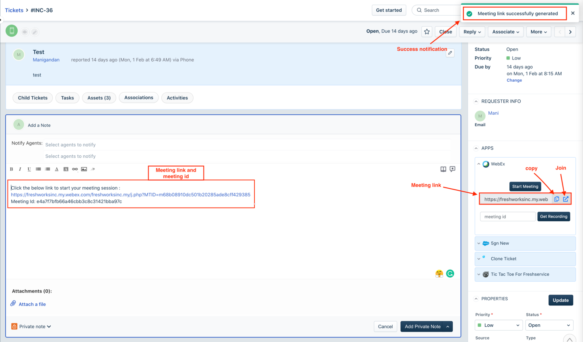Open requester Manigandan link
This screenshot has height=342, width=583.
pos(46,60)
